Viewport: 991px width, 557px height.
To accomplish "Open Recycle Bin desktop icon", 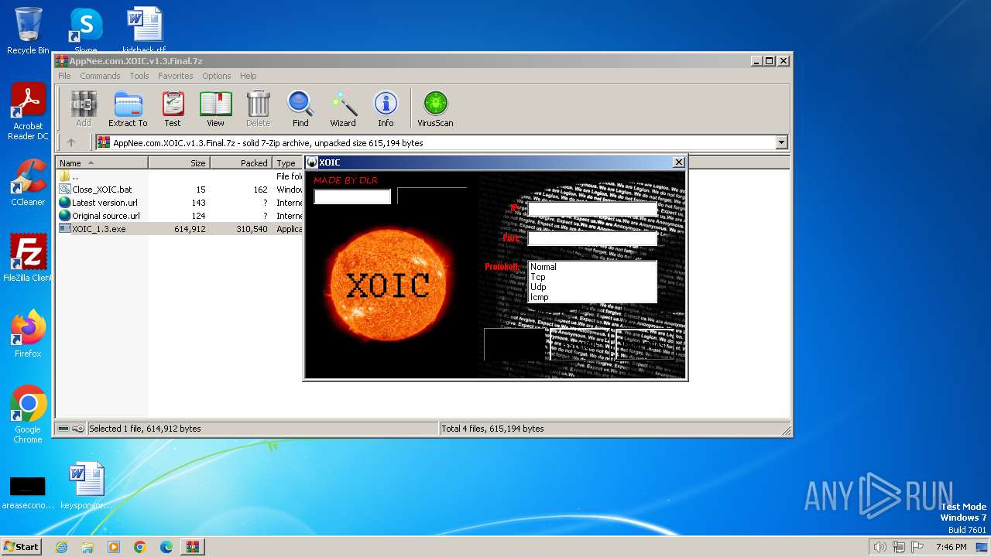I will pyautogui.click(x=28, y=31).
